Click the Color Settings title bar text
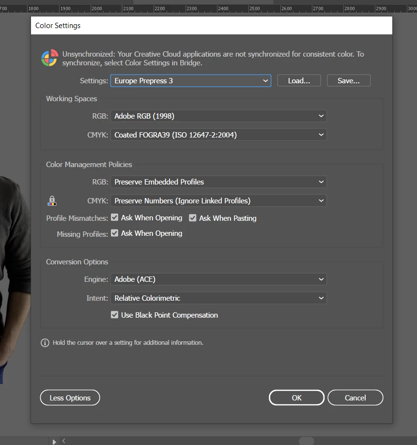The width and height of the screenshot is (417, 445). point(58,26)
